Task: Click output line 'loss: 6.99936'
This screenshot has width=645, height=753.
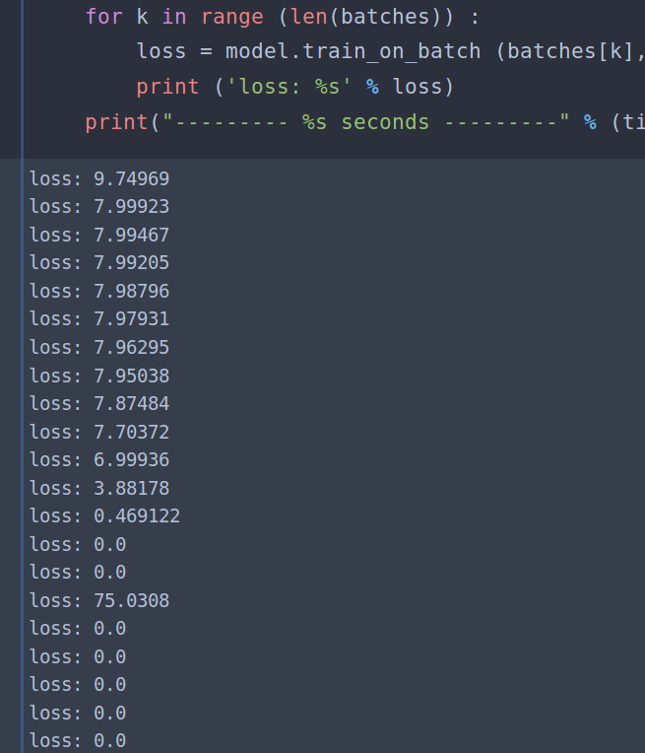Action: [x=98, y=459]
